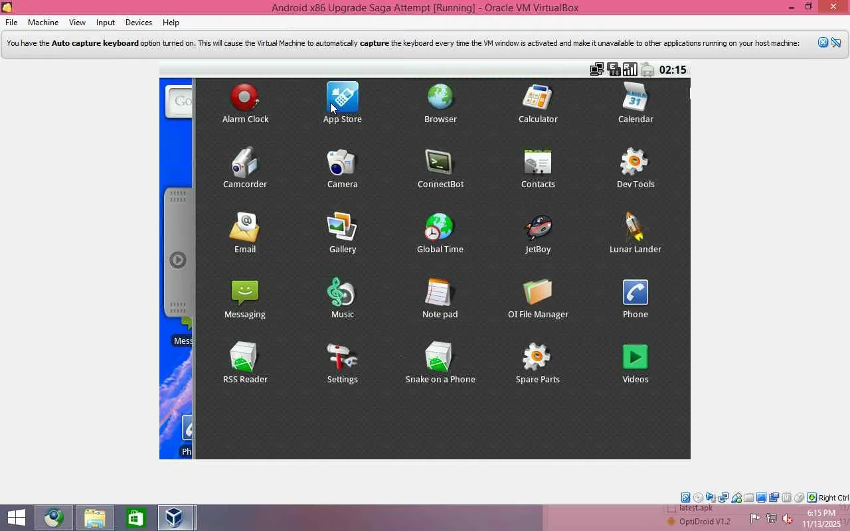Launch the App Store app

343,104
